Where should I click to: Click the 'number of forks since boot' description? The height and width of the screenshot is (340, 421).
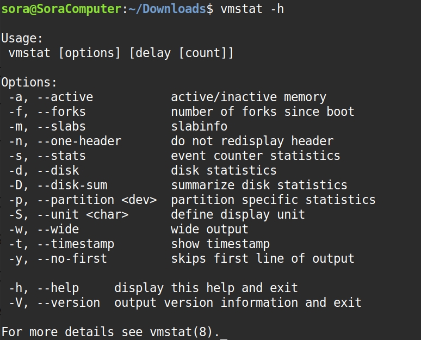(263, 112)
